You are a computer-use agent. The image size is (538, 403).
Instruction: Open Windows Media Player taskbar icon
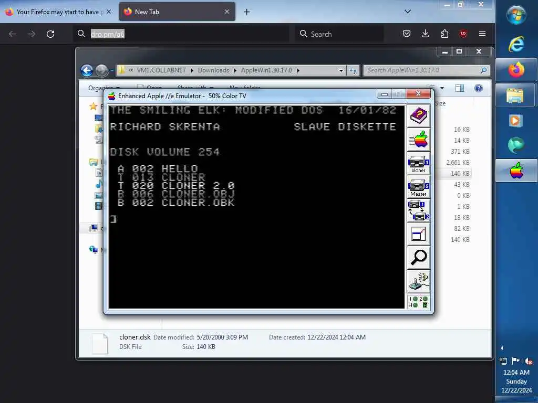pyautogui.click(x=516, y=120)
